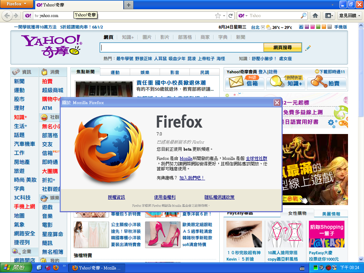Click the Mozilla link in dialog

point(186,158)
